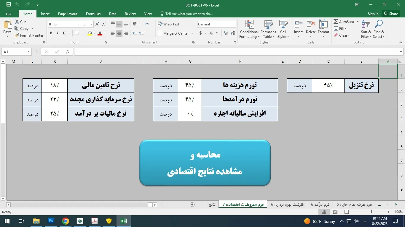Click the Format Painter icon
This screenshot has height=227, width=405.
point(17,35)
